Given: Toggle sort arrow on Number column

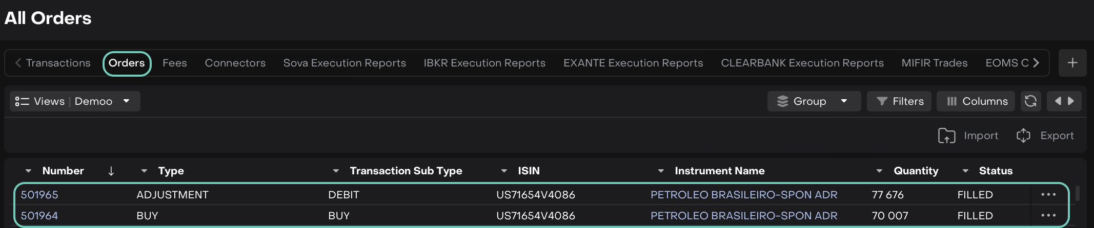Looking at the screenshot, I should coord(111,171).
